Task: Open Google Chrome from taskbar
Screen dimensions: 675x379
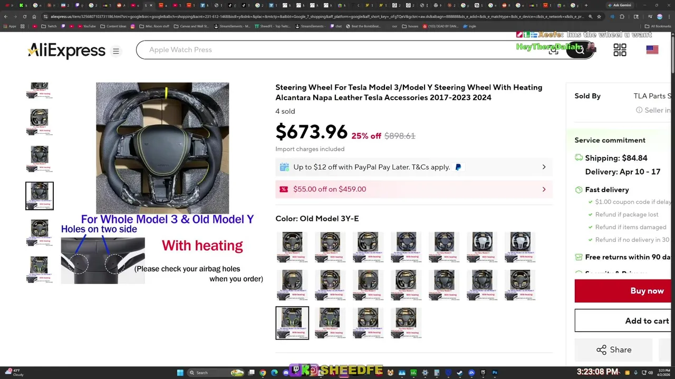Action: point(263,373)
